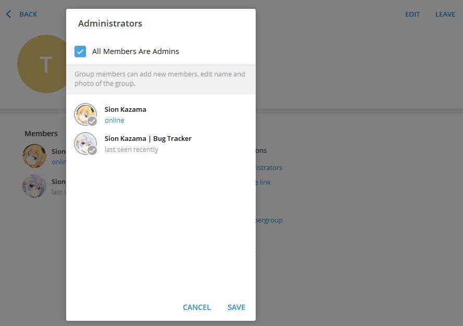The width and height of the screenshot is (463, 326).
Task: Open the EDIT option in header
Action: click(x=412, y=15)
